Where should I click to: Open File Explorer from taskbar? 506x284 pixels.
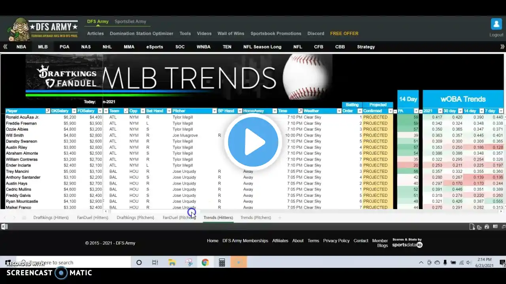172,263
